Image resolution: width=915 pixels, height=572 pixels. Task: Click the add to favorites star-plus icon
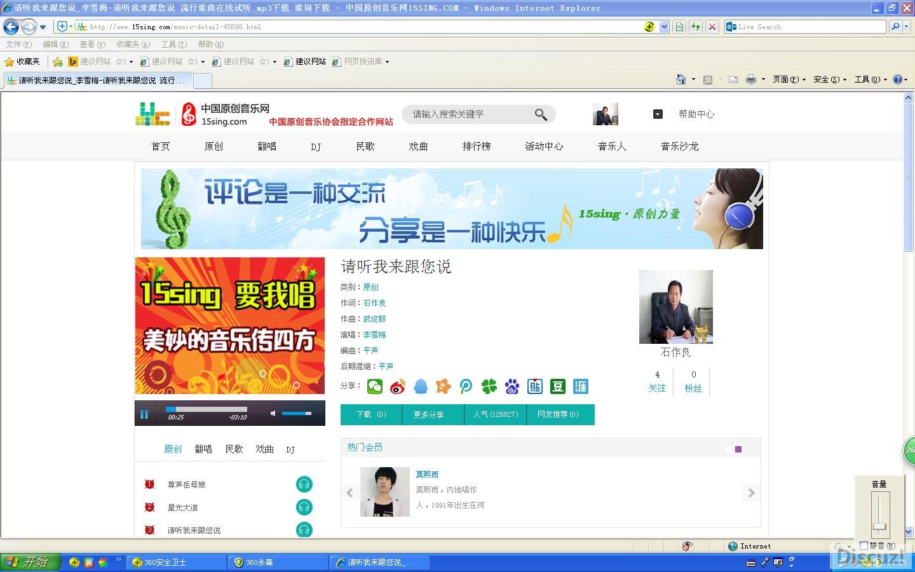coord(58,62)
